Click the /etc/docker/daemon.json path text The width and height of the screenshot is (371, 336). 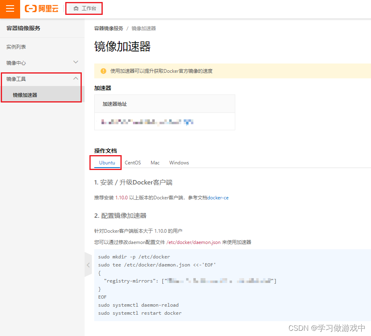coord(193,242)
